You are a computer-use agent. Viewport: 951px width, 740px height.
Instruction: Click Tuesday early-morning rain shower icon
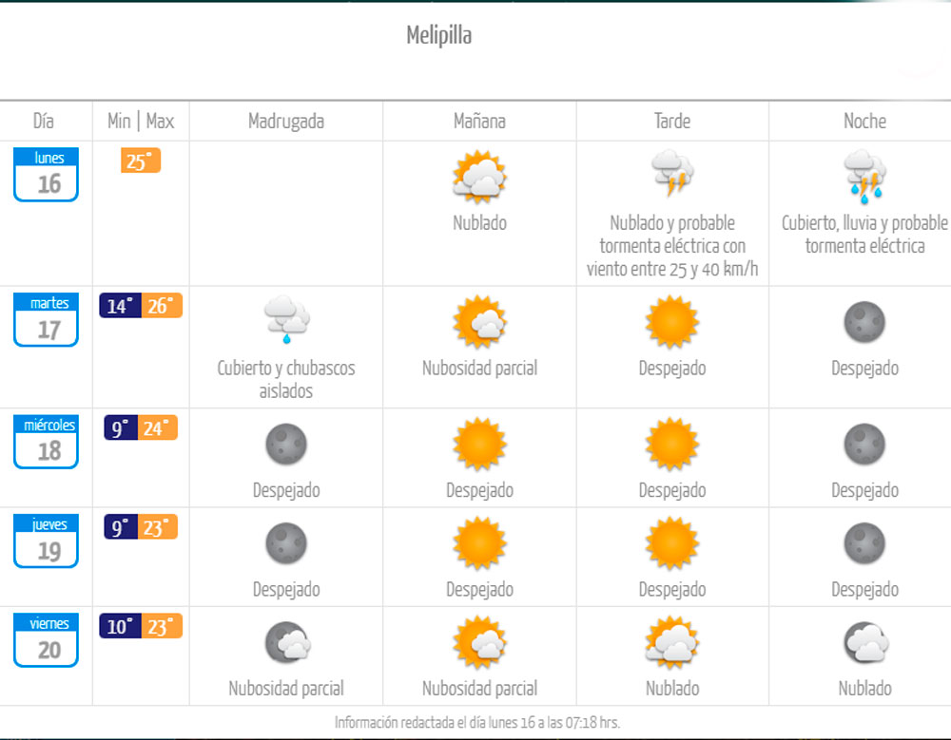pyautogui.click(x=286, y=319)
